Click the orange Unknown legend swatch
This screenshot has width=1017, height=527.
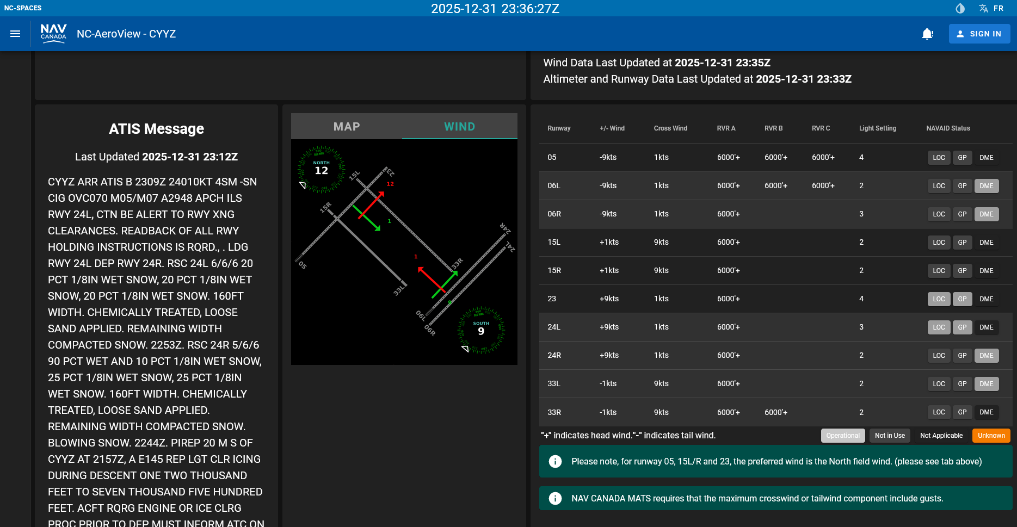pos(991,436)
